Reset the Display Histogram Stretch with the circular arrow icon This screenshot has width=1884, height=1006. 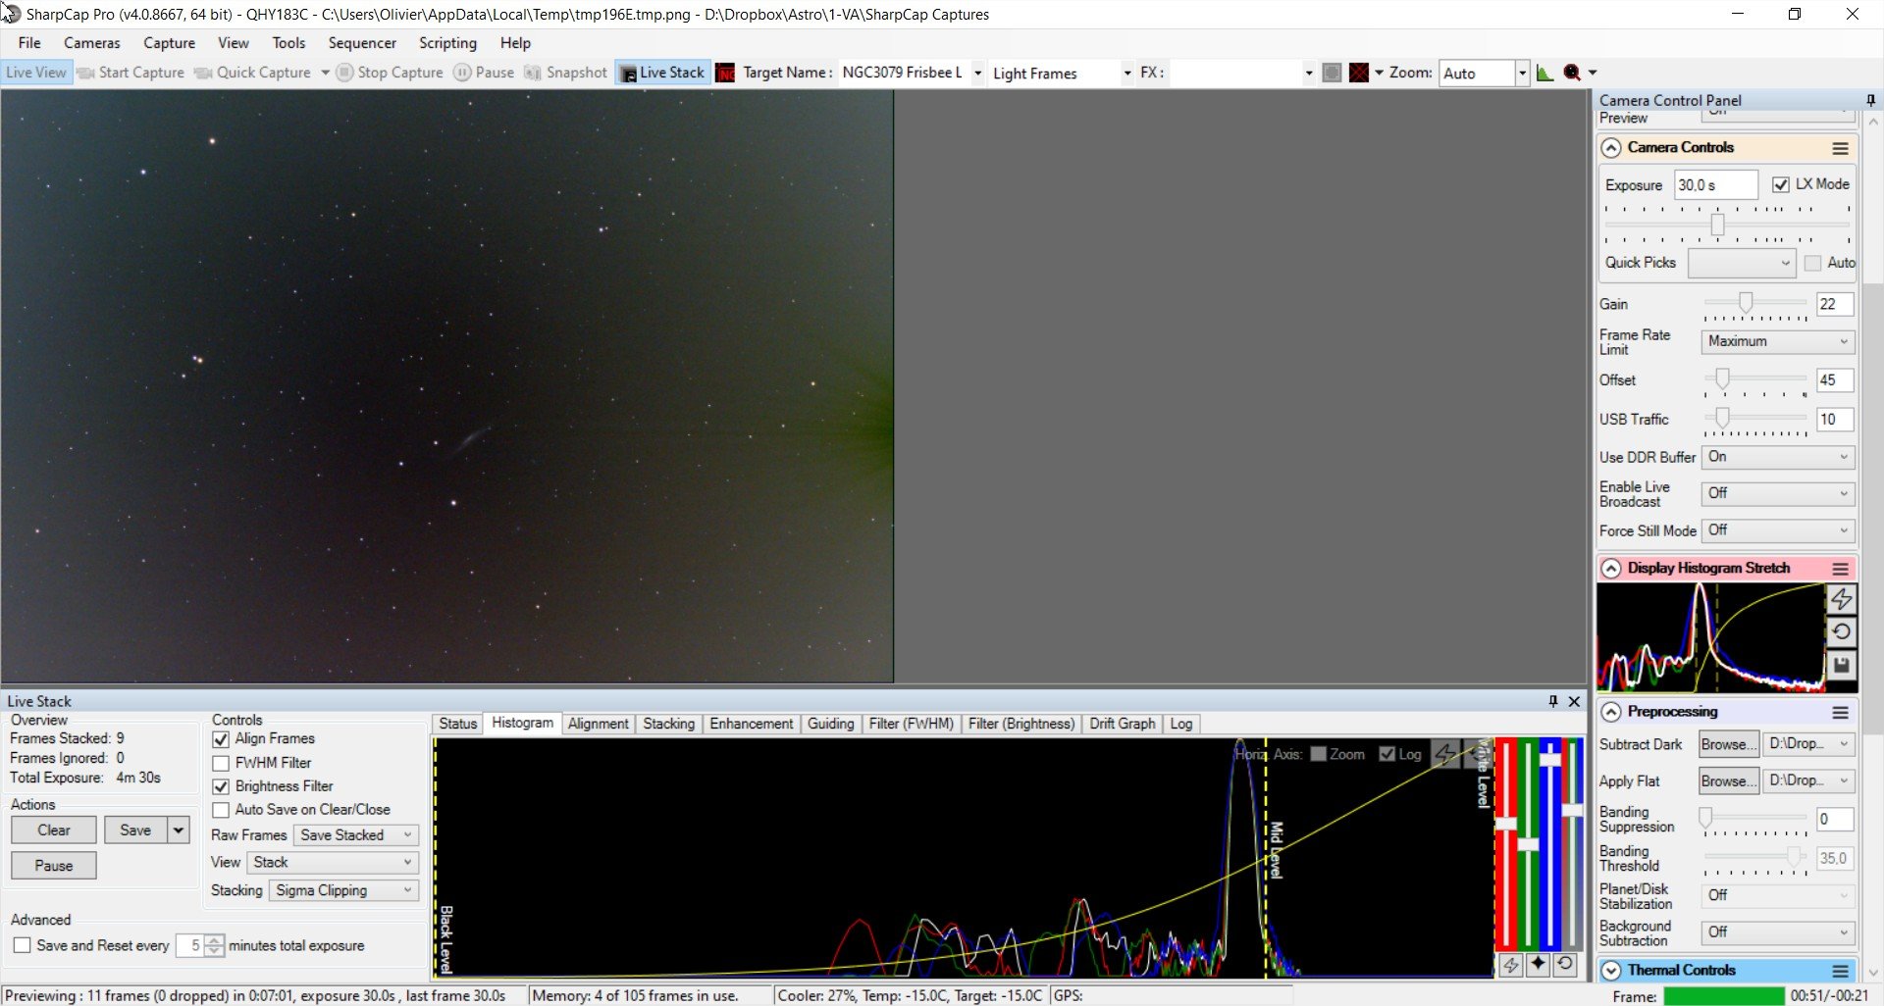point(1841,632)
